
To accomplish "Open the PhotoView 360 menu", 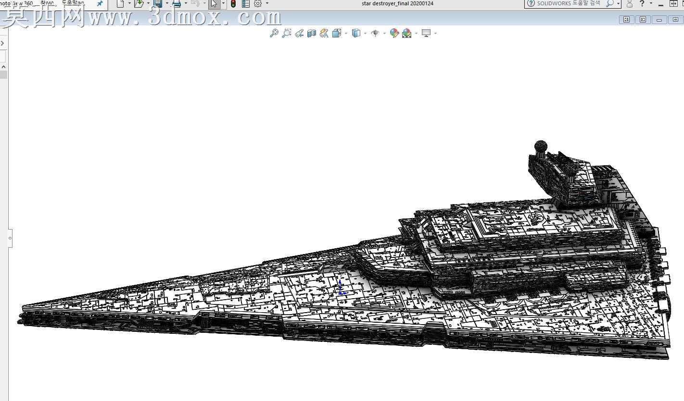I will [x=17, y=3].
